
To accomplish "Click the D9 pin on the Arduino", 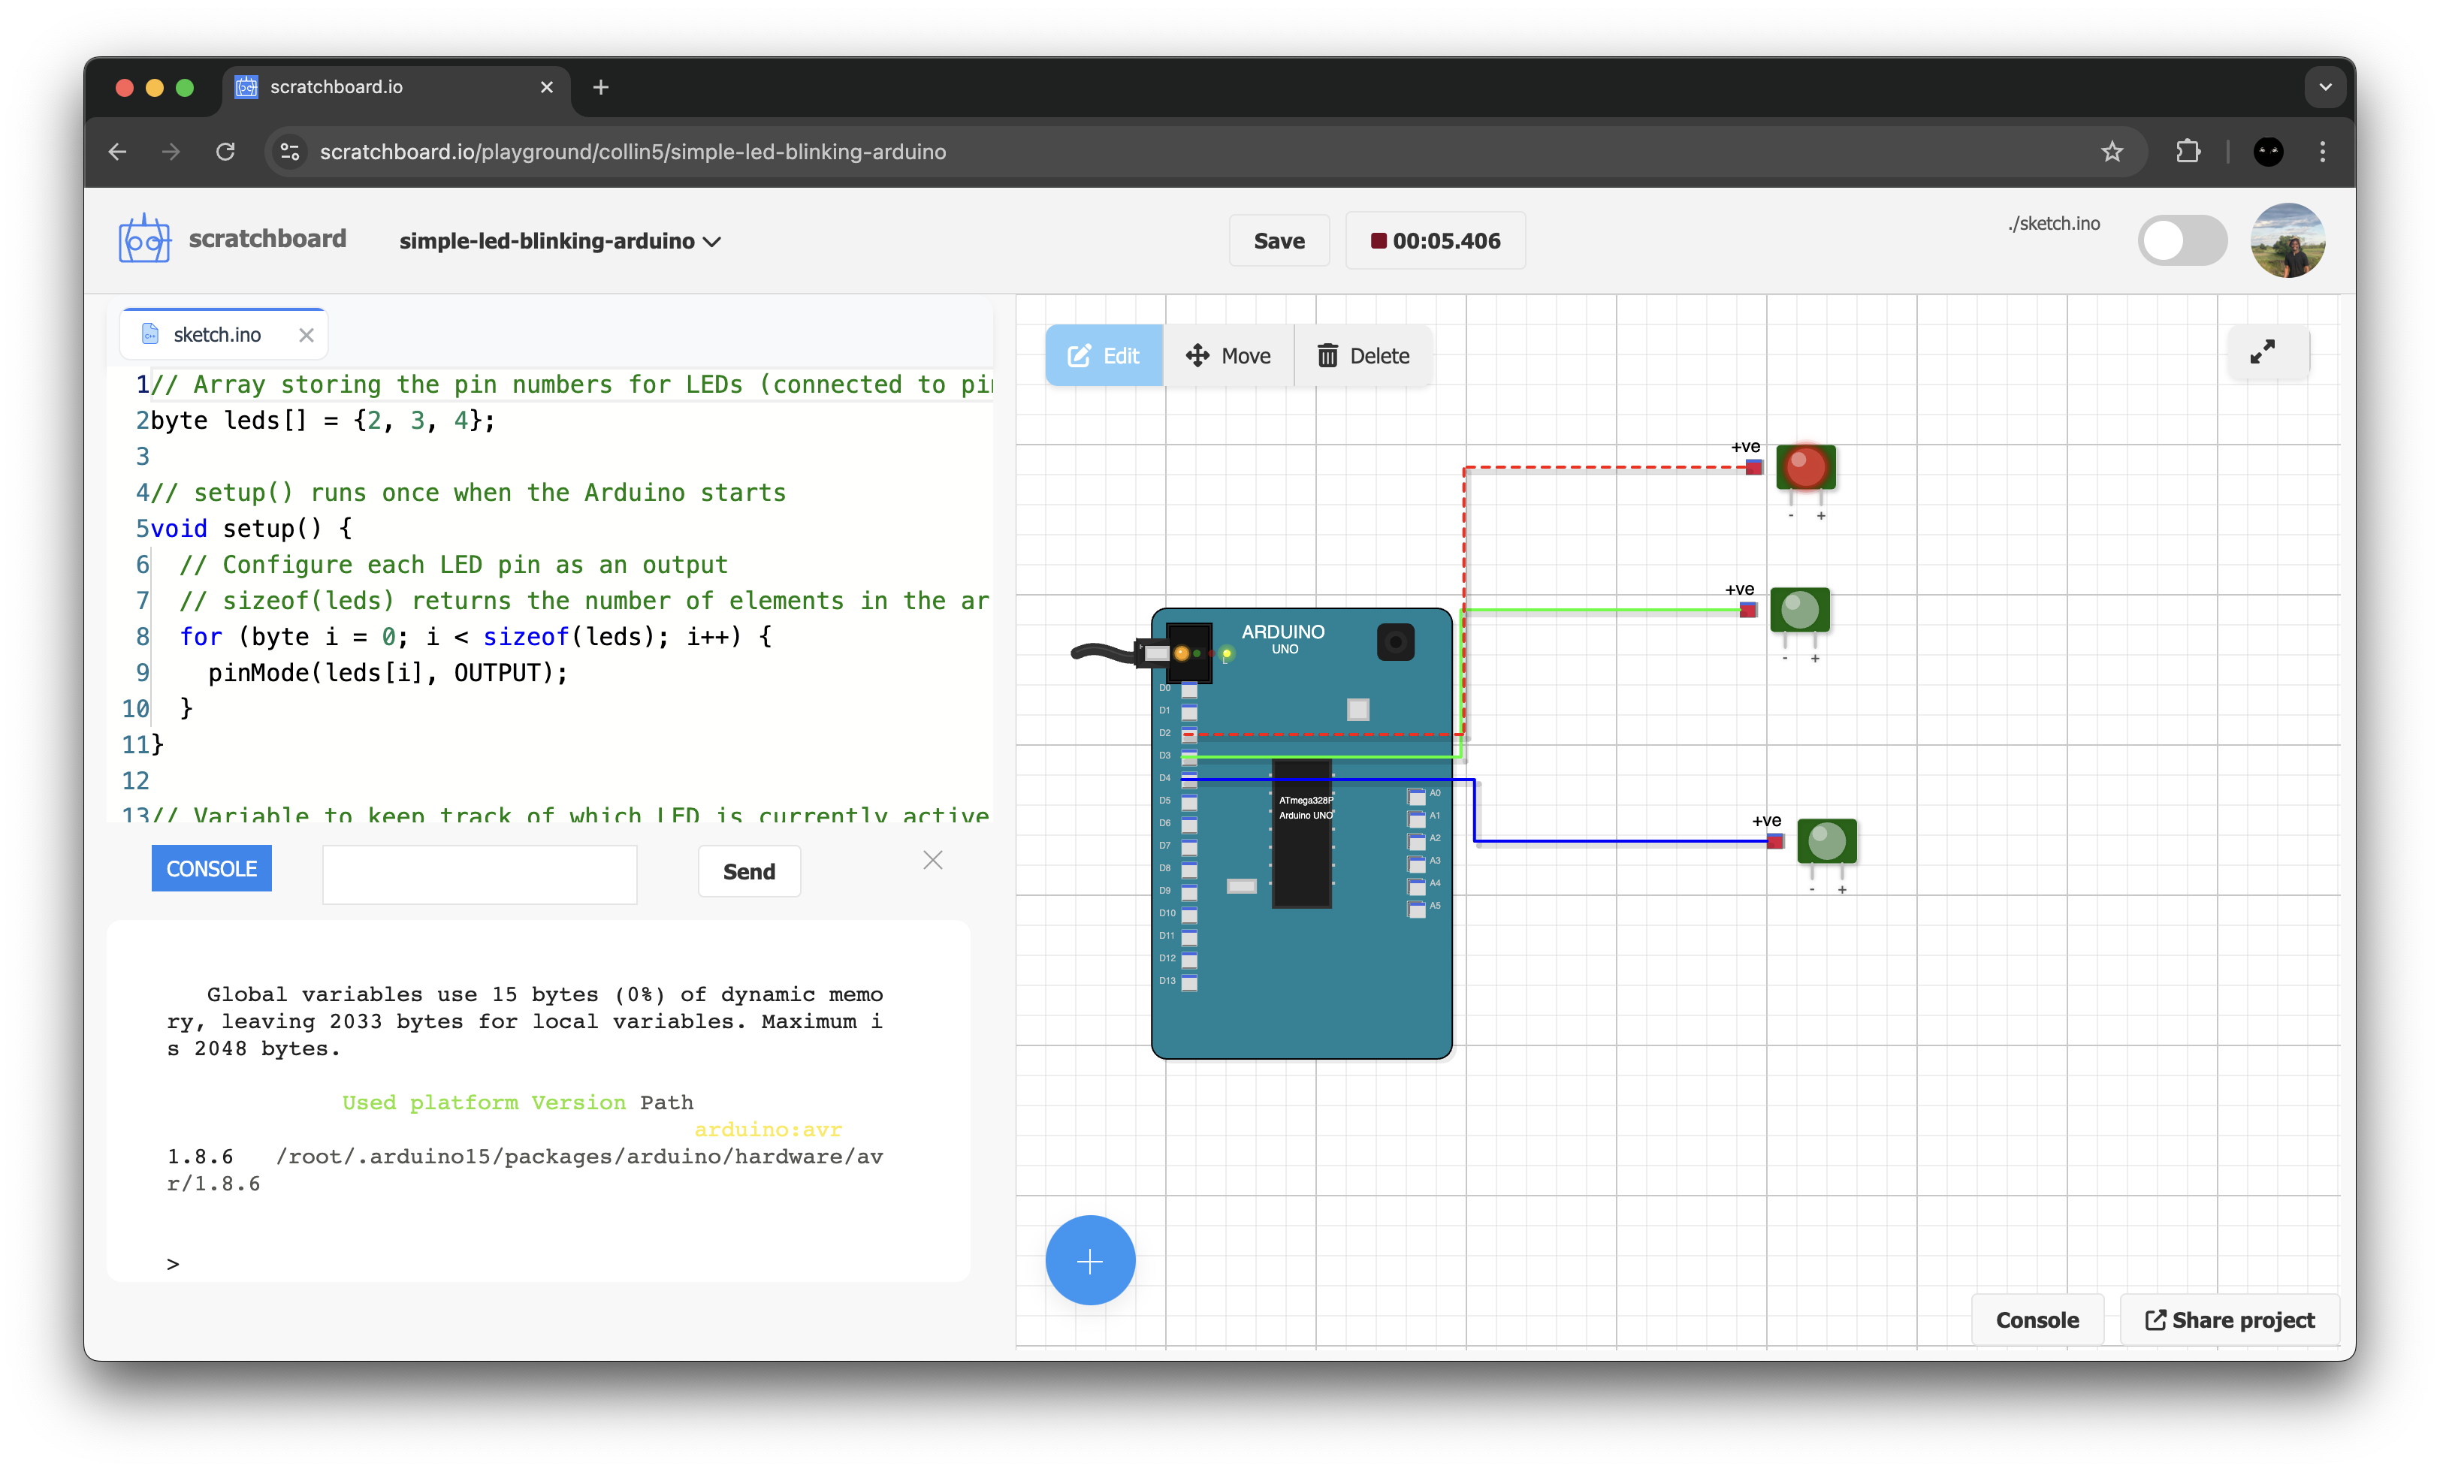I will [1188, 892].
